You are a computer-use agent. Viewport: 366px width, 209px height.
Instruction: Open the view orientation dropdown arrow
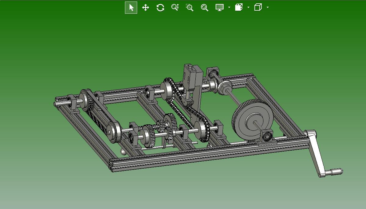268,7
